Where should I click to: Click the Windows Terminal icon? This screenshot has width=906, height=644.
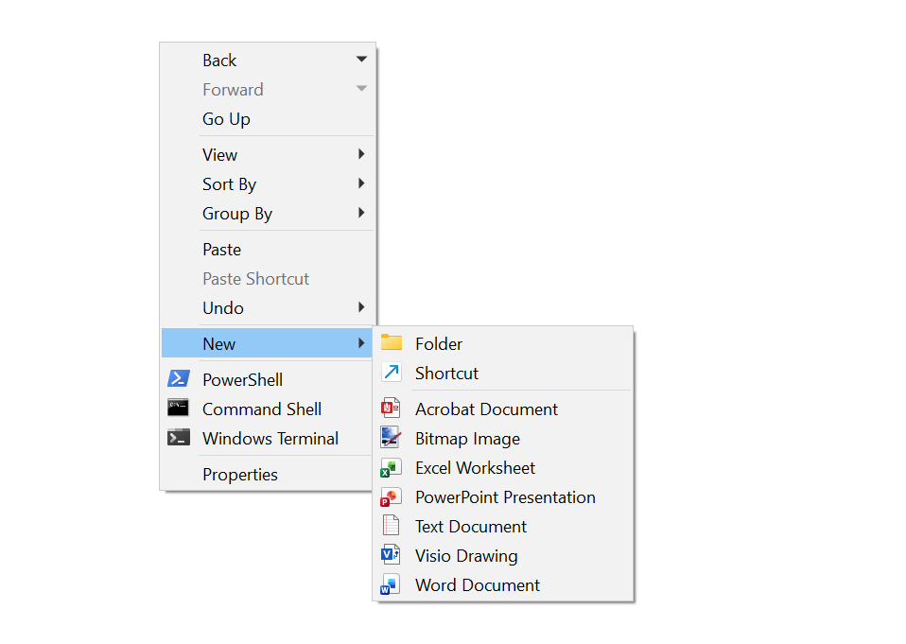[x=178, y=438]
